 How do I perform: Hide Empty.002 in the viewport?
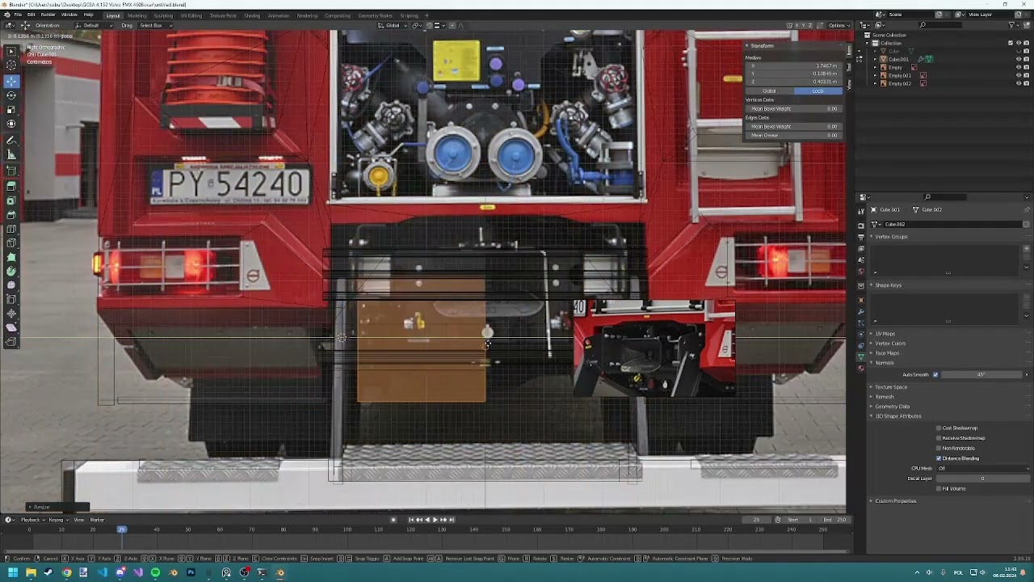click(1018, 83)
